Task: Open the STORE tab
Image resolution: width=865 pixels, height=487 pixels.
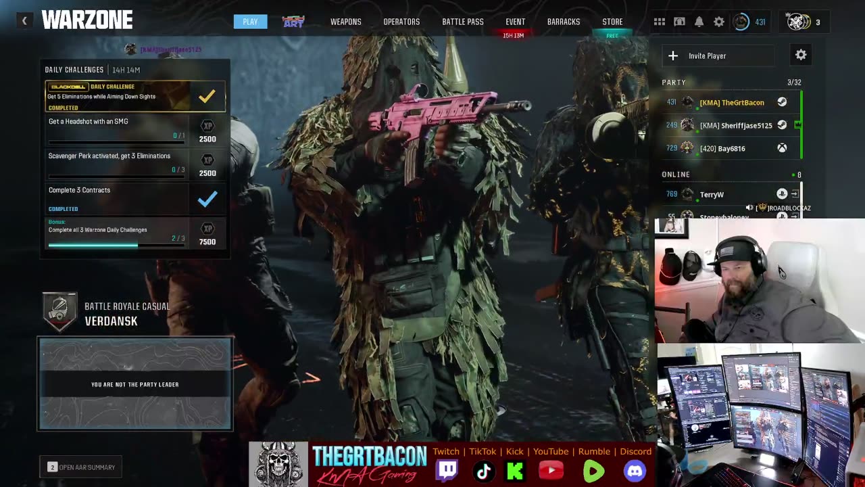Action: point(612,22)
